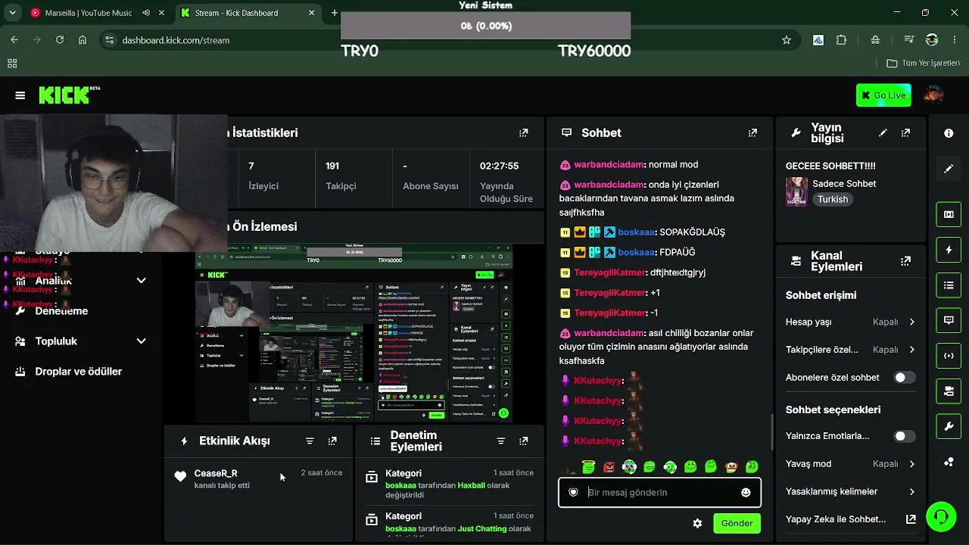The height and width of the screenshot is (545, 969).
Task: Open the Tüm Yer İşaretleri bookmarks folder
Action: (924, 63)
